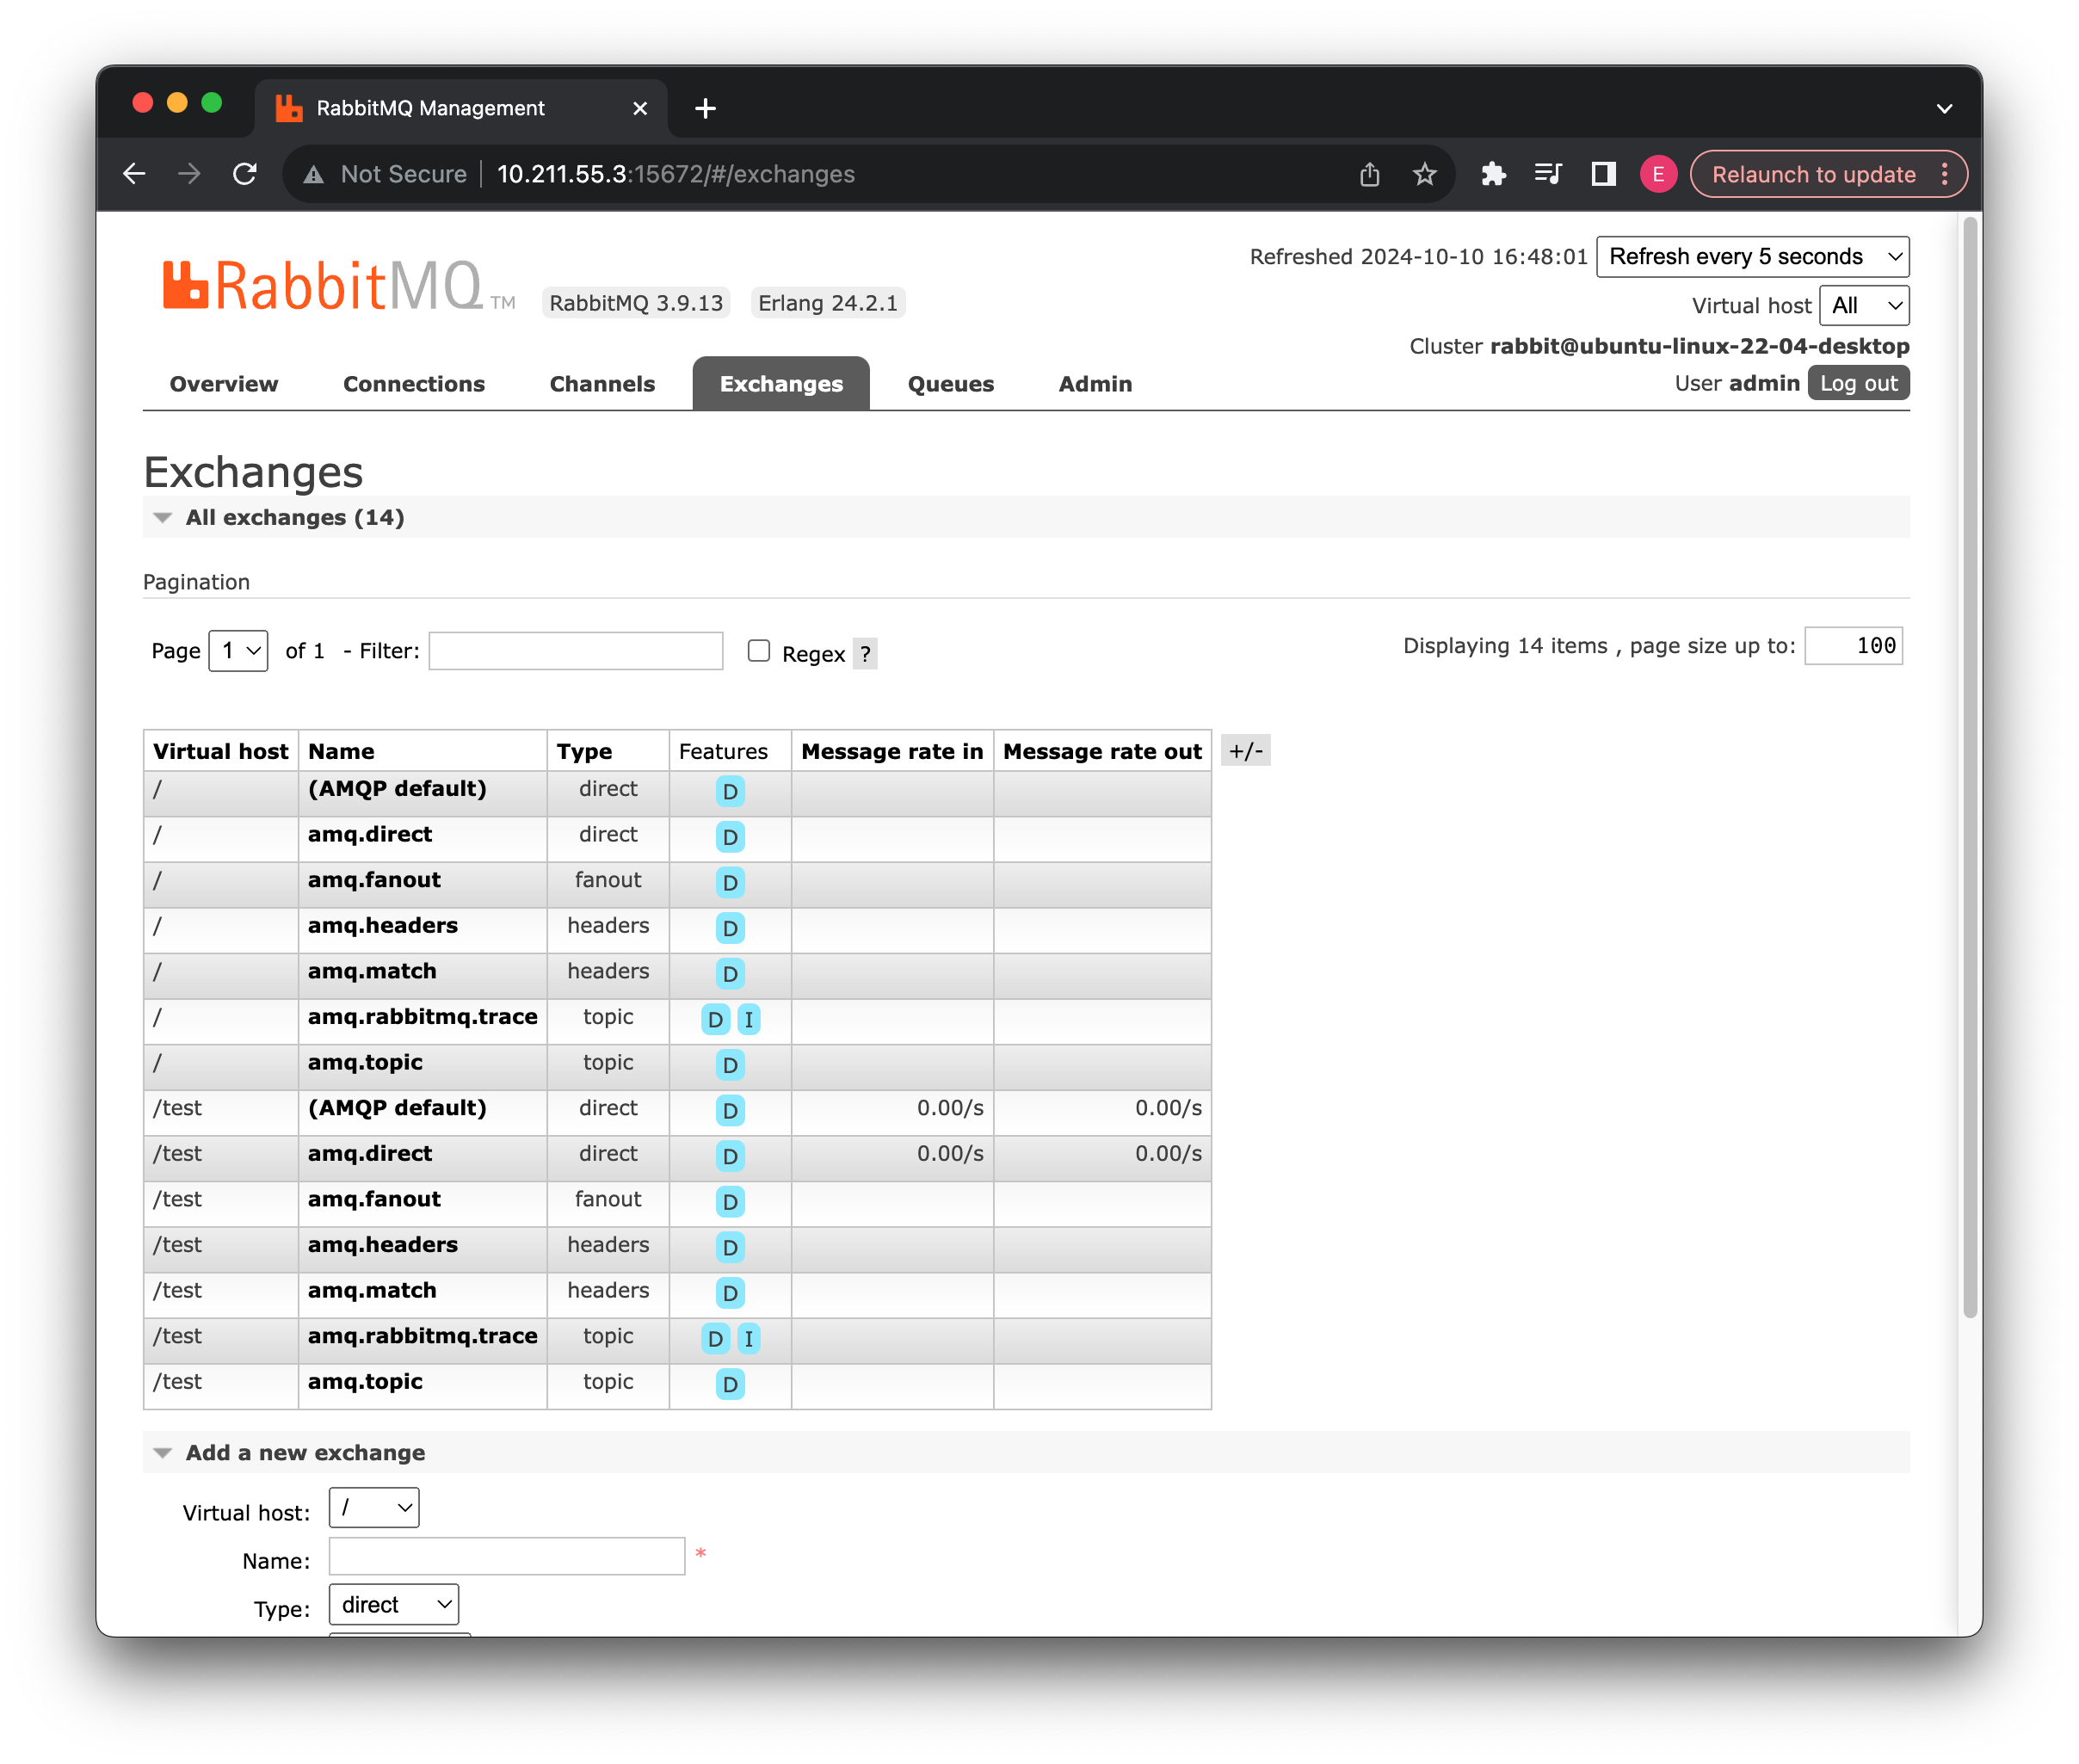
Task: Click the back navigation arrow
Action: (134, 174)
